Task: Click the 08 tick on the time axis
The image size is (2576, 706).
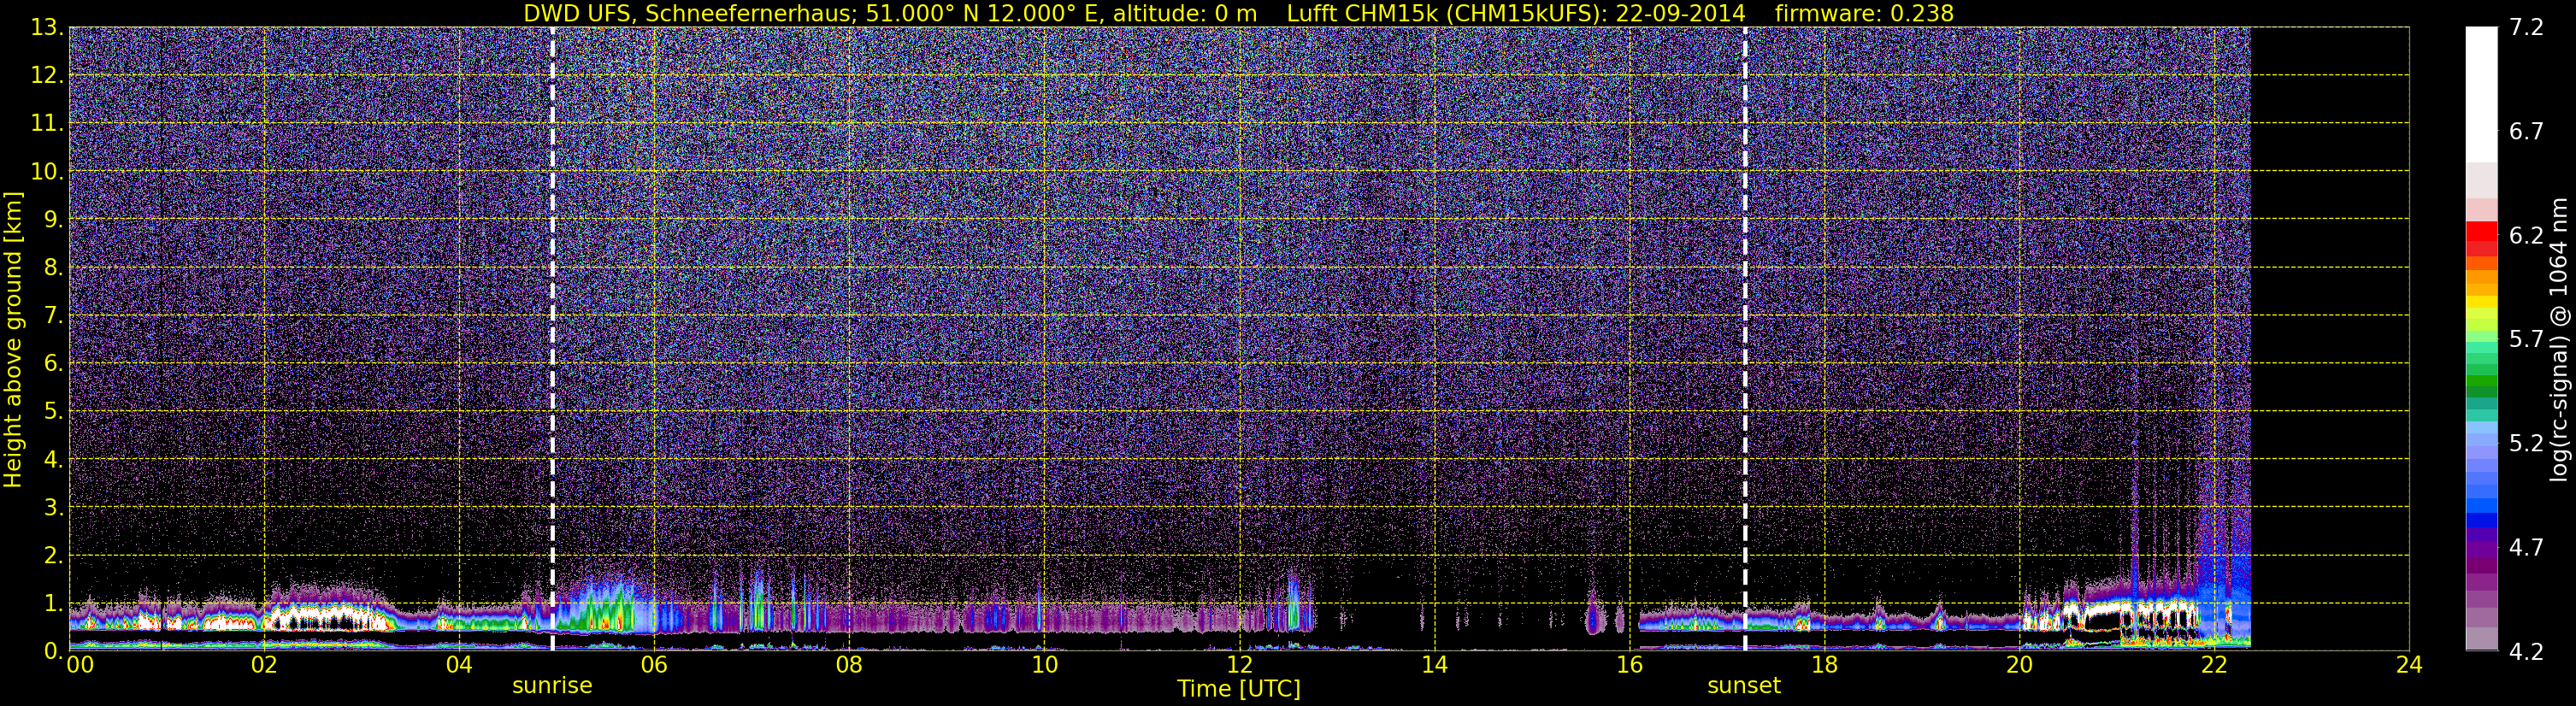Action: point(849,665)
